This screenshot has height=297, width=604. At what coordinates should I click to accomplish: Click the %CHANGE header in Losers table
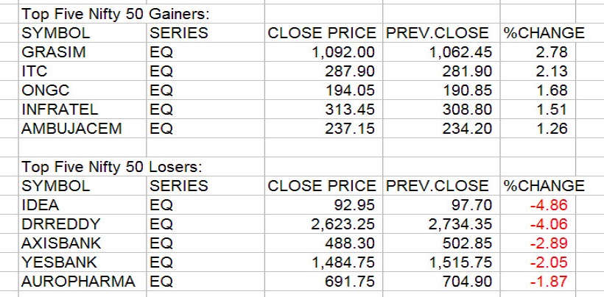click(544, 186)
